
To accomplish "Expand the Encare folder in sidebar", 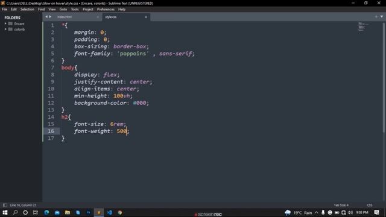I will [5, 24].
